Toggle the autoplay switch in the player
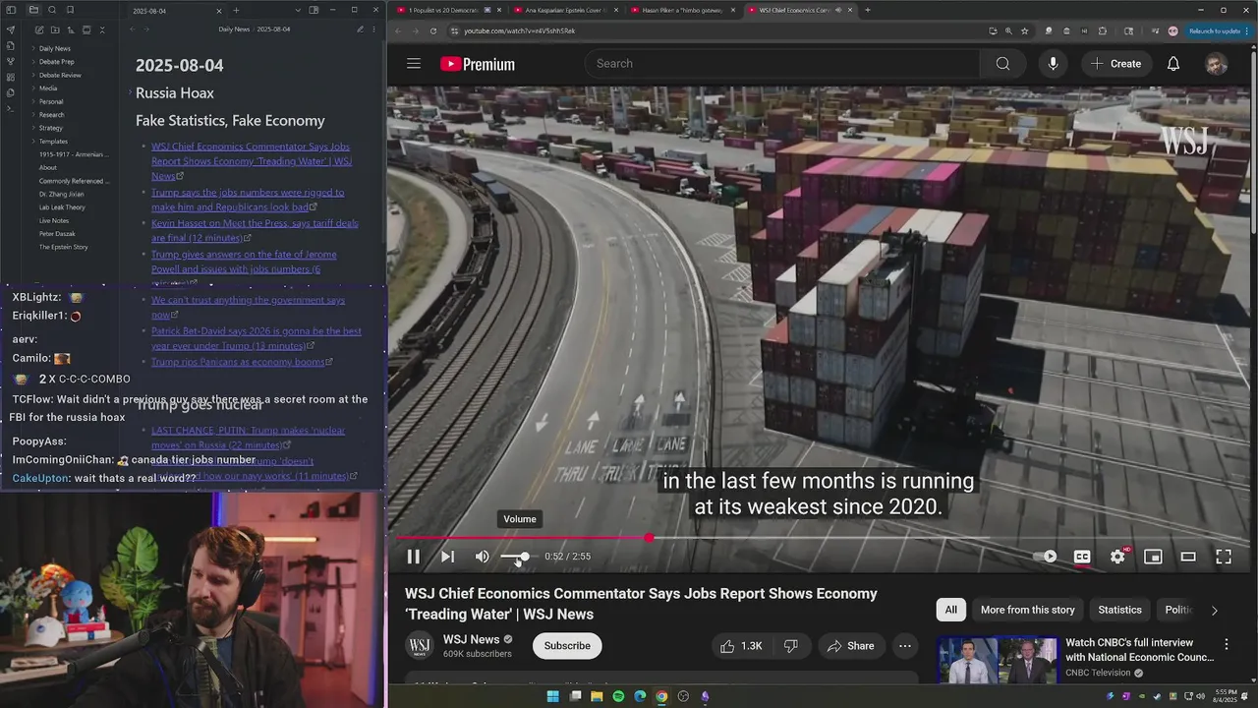The width and height of the screenshot is (1258, 708). click(x=1046, y=557)
